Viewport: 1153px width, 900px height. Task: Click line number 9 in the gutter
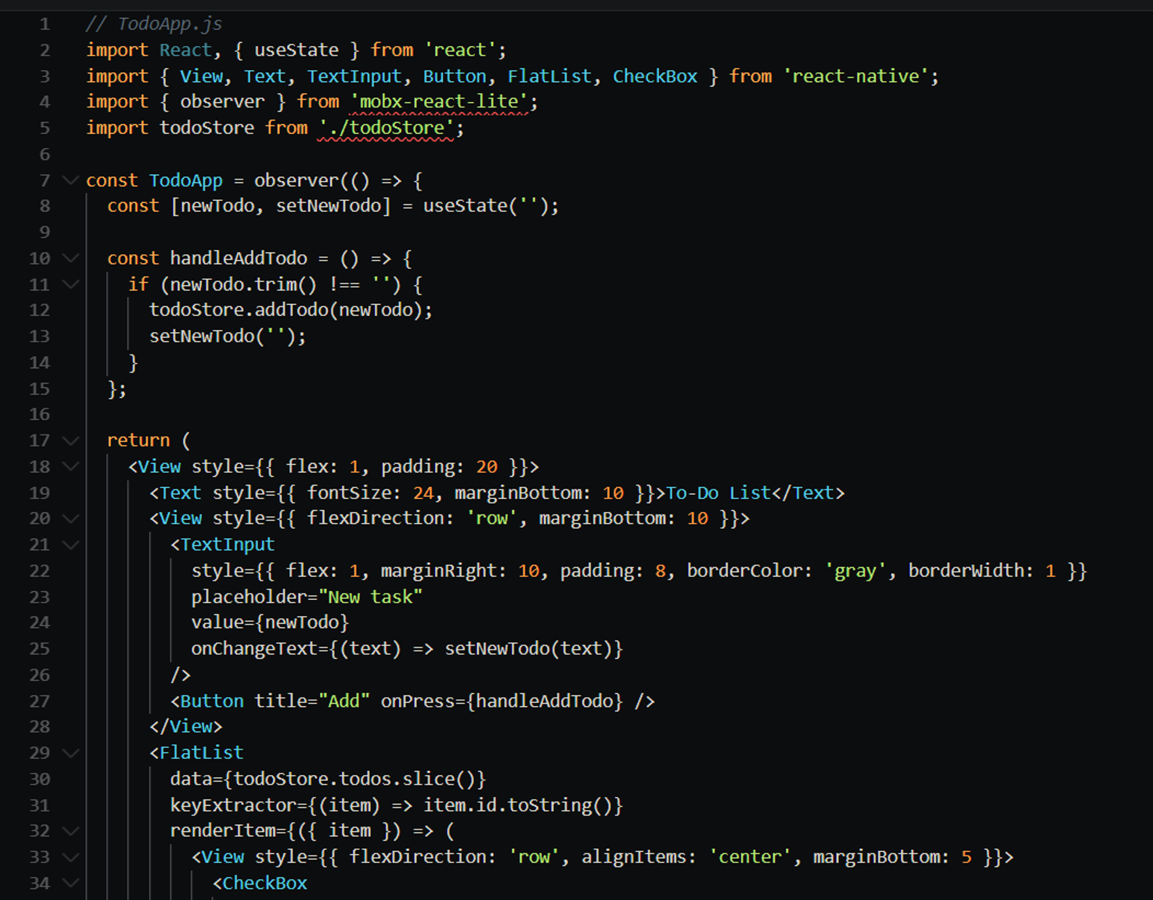[45, 232]
